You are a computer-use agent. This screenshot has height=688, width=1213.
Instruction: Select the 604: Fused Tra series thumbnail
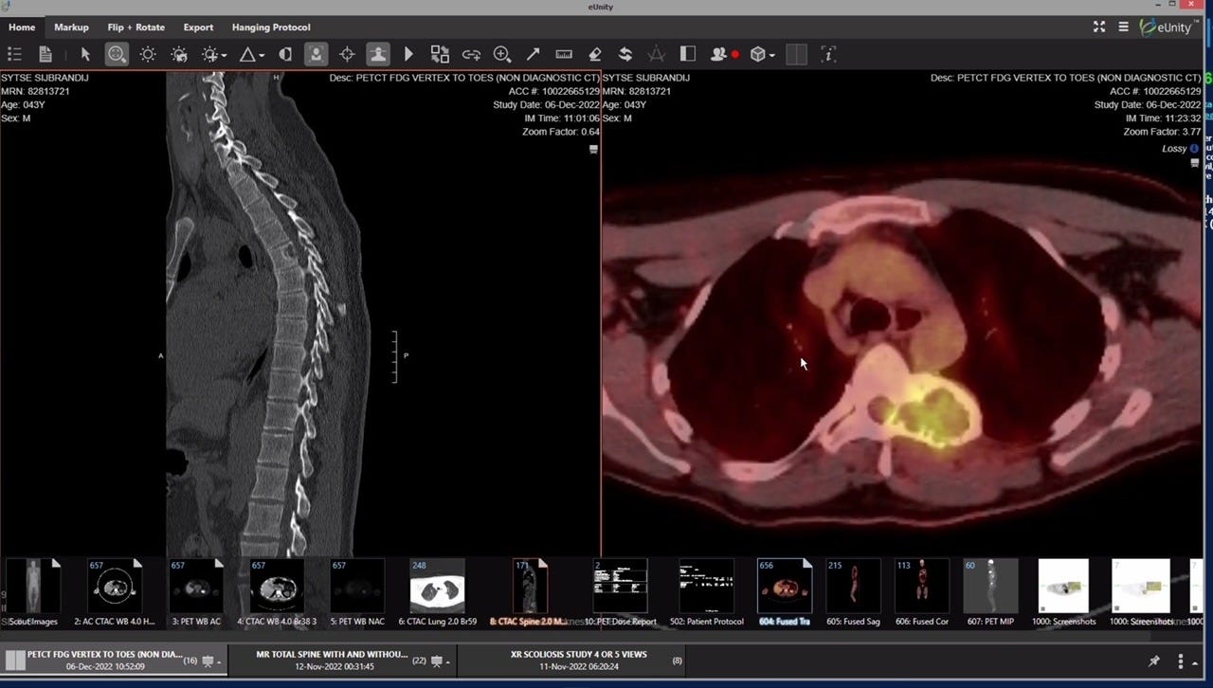point(785,586)
